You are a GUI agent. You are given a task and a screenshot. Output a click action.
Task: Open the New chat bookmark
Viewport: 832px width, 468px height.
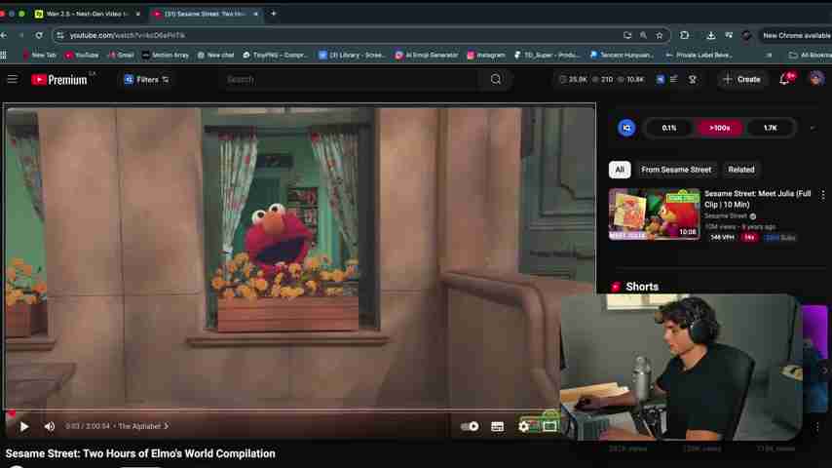point(215,55)
